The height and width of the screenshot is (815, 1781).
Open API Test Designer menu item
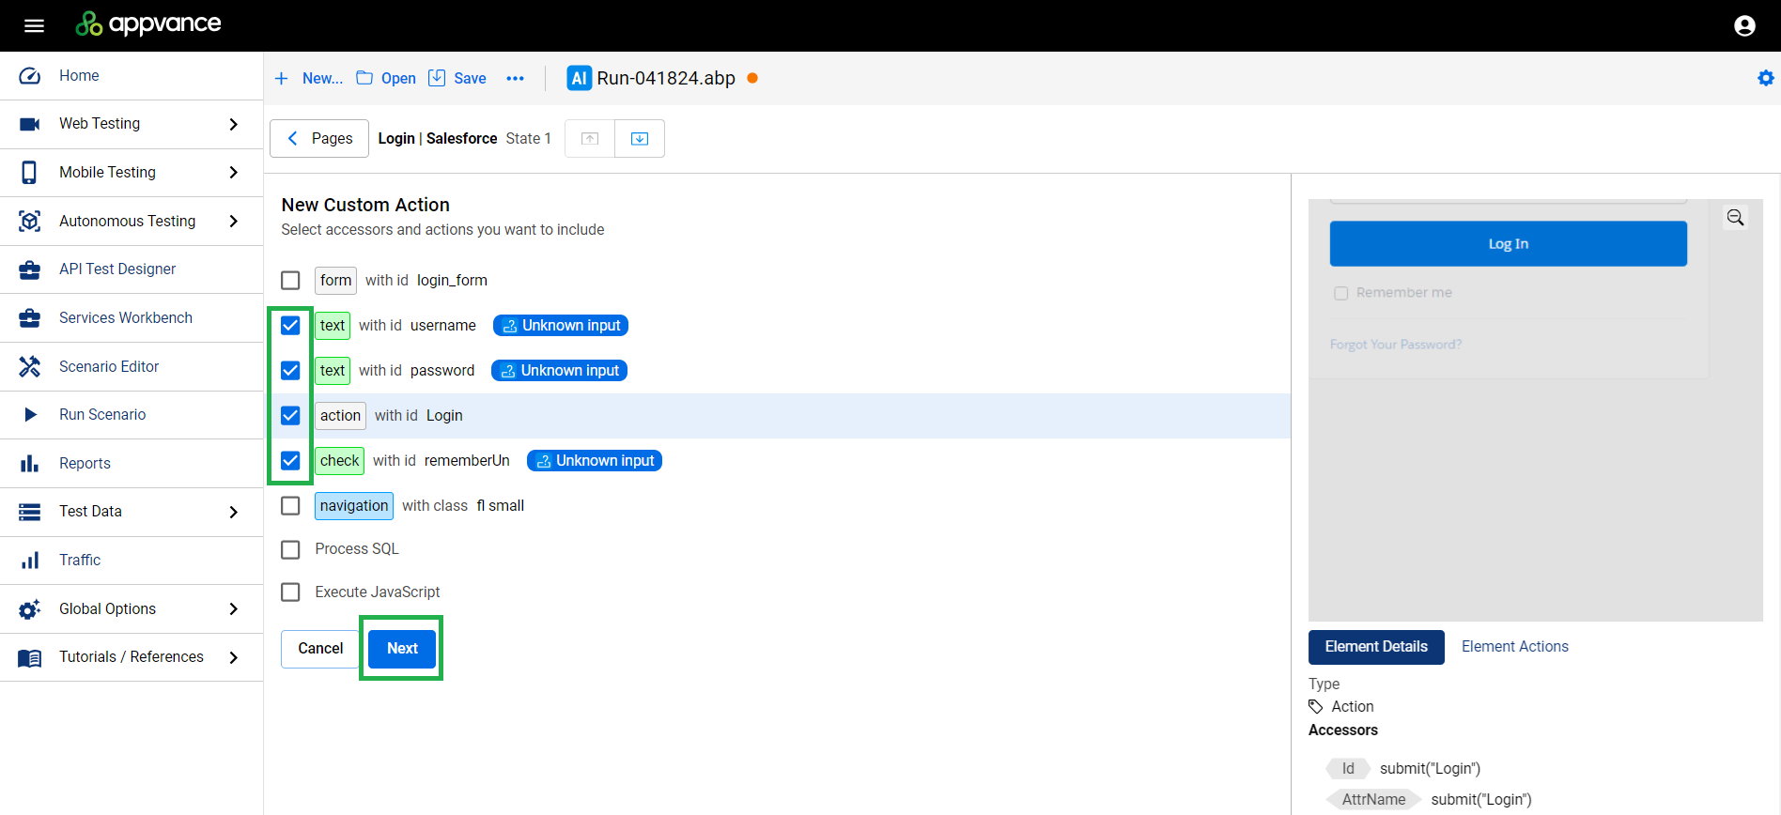pos(132,269)
